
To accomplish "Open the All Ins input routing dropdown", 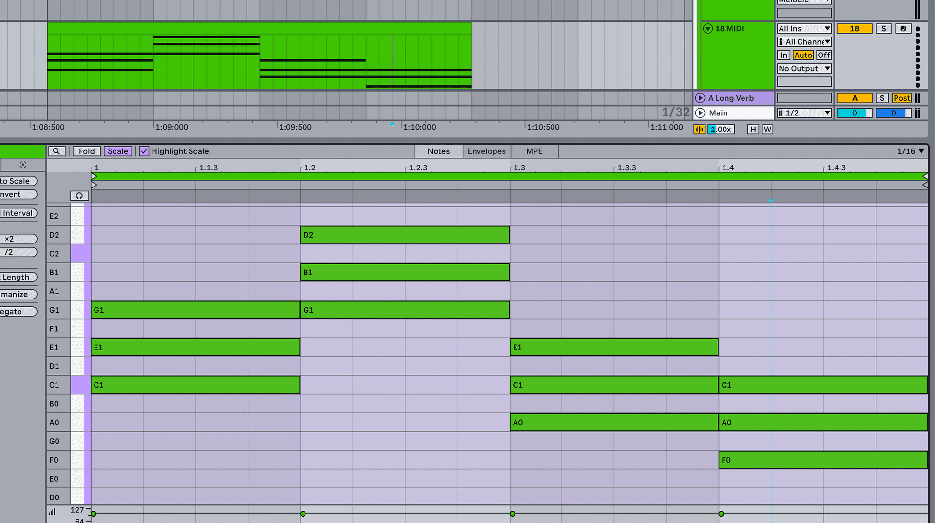I will tap(804, 28).
